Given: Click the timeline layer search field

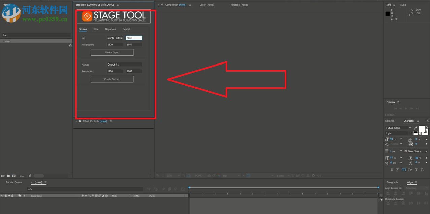Looking at the screenshot, I should pos(85,189).
